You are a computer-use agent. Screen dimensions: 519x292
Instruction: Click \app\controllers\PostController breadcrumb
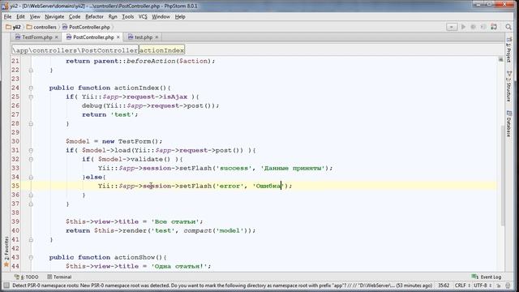(75, 50)
